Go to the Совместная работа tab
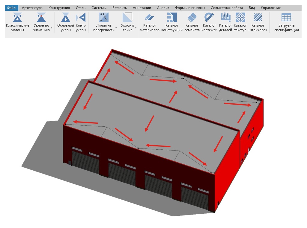 point(226,8)
